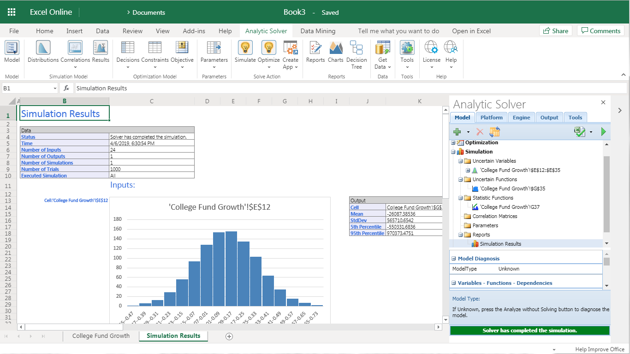Viewport: 630px width, 354px height.
Task: Click the Simulate lightbulb icon in ribbon
Action: tap(245, 48)
